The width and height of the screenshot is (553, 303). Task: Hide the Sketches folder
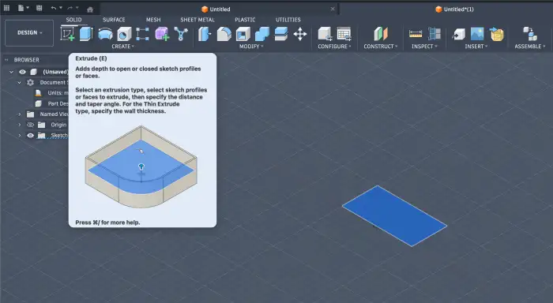[x=30, y=135]
